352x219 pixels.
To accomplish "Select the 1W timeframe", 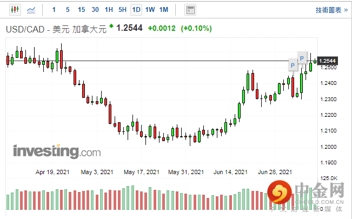I will 150,10.
